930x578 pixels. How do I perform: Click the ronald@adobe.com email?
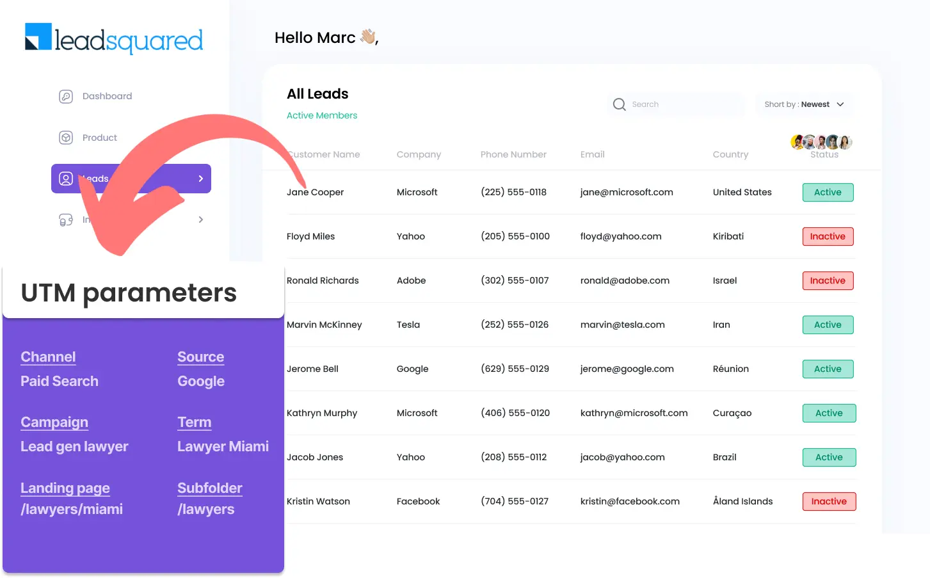[625, 280]
